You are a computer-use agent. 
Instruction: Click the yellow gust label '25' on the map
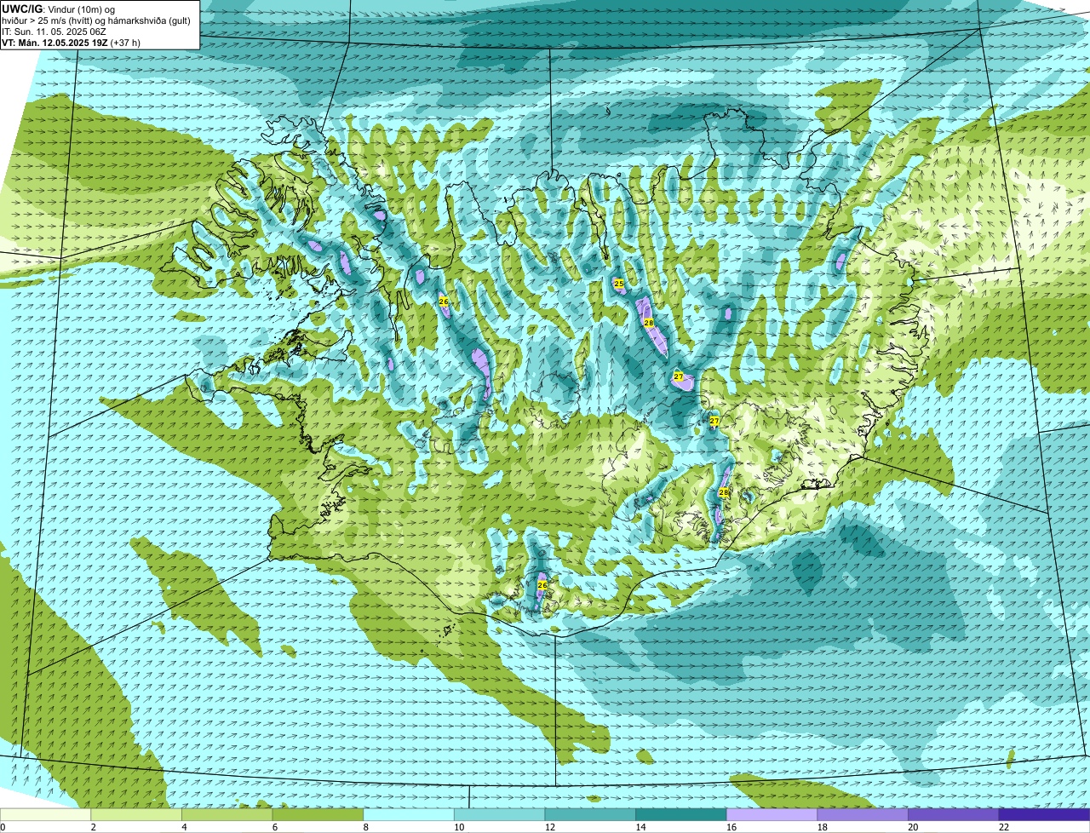(x=619, y=283)
